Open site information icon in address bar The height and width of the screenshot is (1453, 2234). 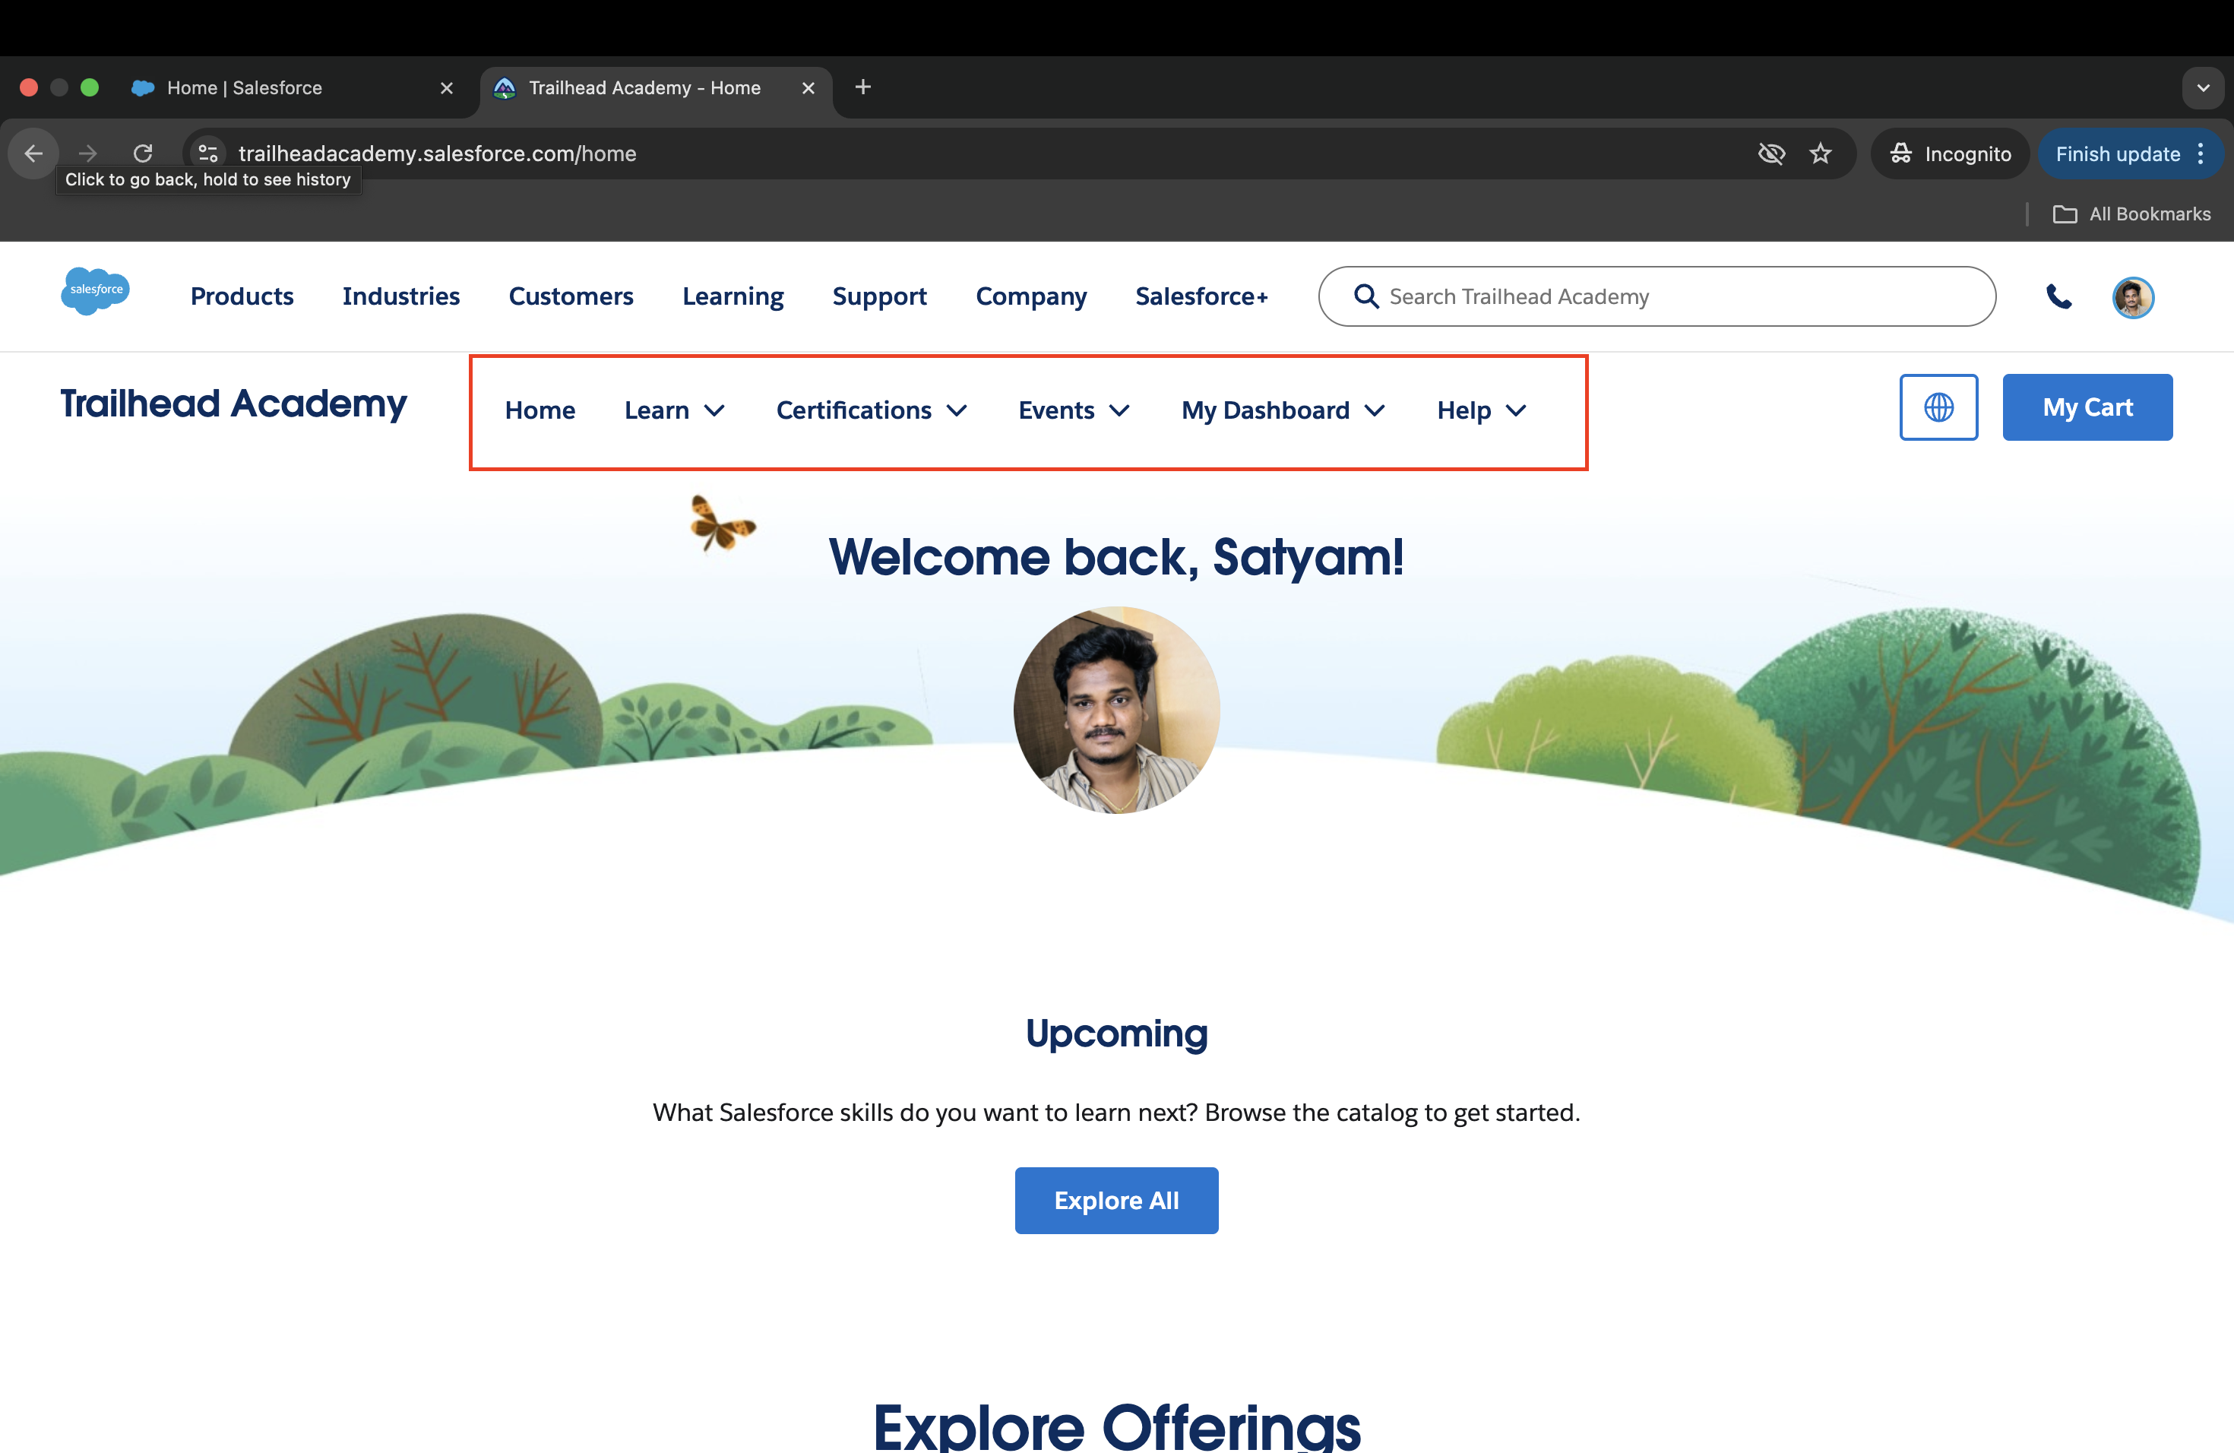pos(207,153)
